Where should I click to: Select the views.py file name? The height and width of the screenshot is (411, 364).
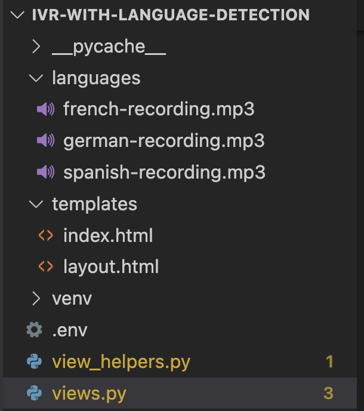(x=89, y=393)
